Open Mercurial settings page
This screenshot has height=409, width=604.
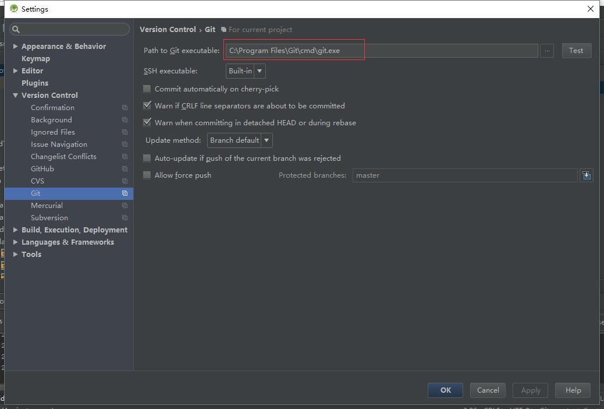pyautogui.click(x=47, y=206)
